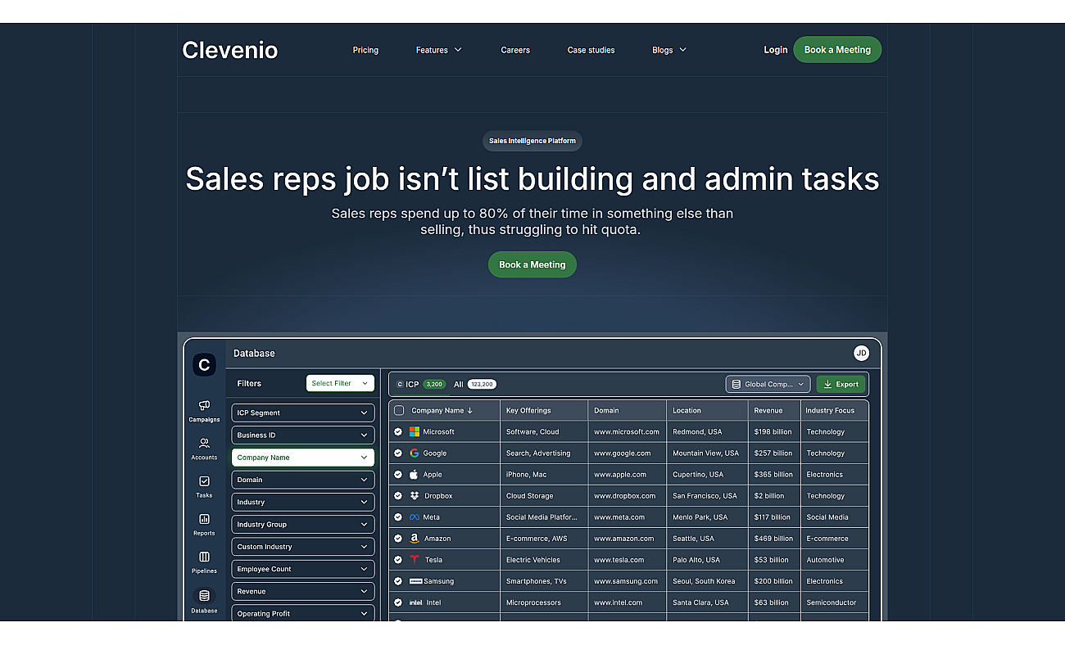This screenshot has width=1065, height=645.
Task: Click Book a Meeting below the headline
Action: coord(532,264)
